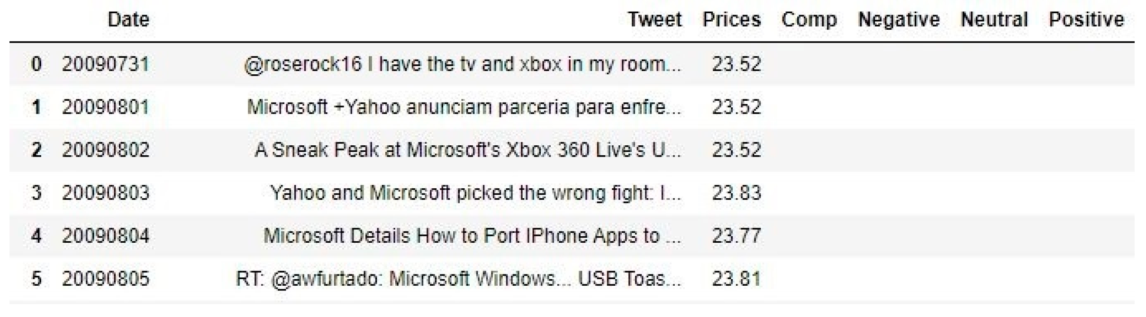Select the price value 23.83

coord(736,193)
